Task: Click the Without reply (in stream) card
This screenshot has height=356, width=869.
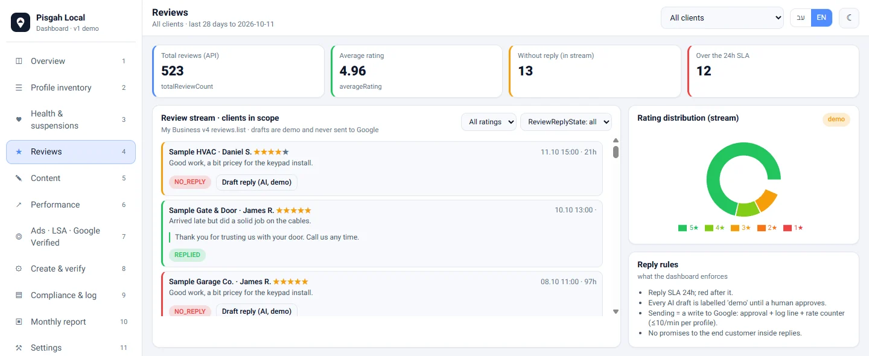Action: tap(594, 71)
